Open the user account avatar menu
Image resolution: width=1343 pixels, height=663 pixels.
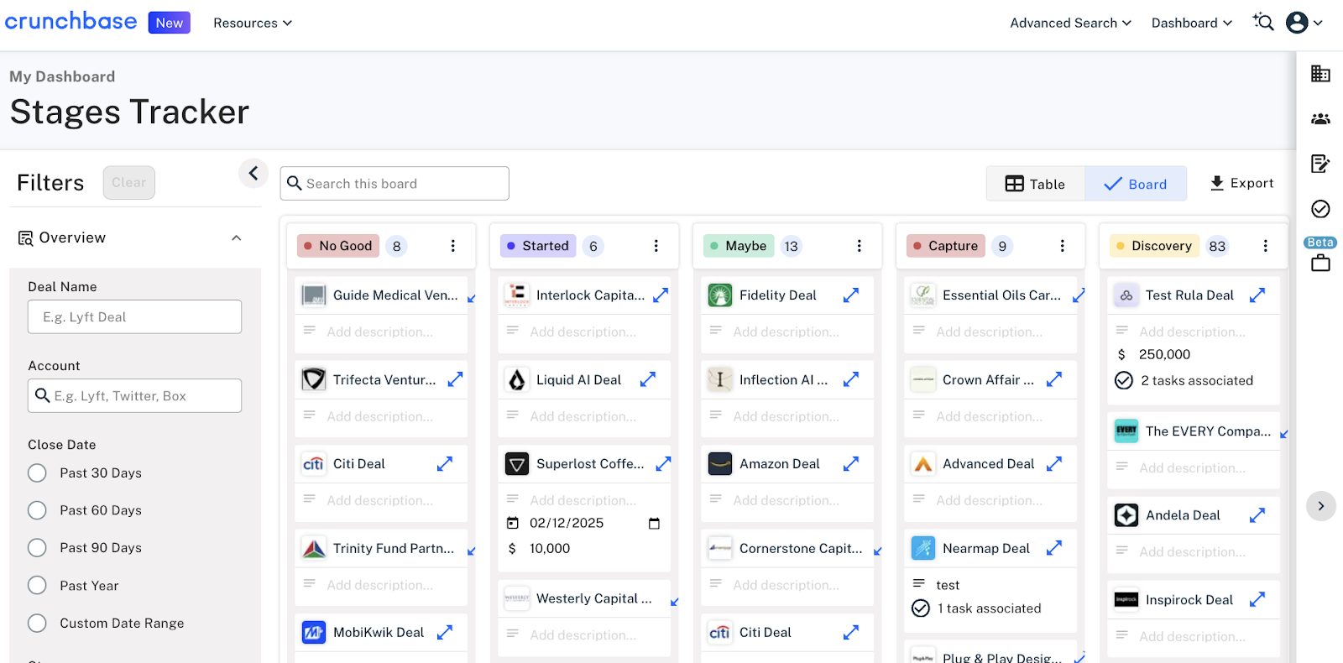click(1304, 23)
